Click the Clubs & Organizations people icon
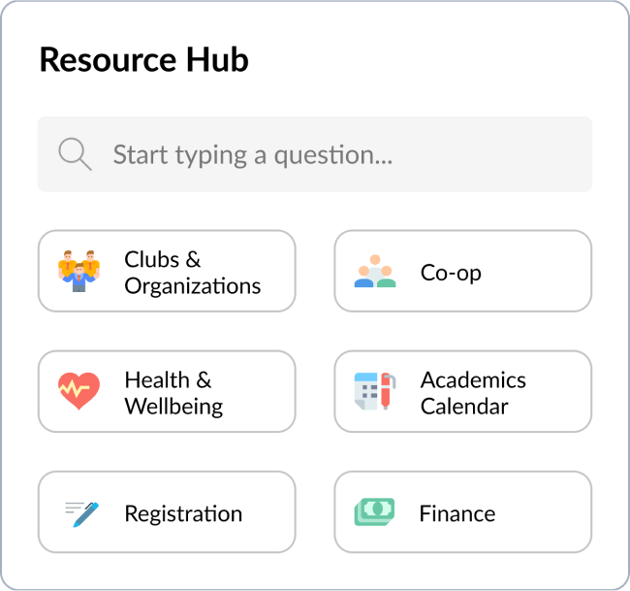This screenshot has width=630, height=591. point(79,271)
